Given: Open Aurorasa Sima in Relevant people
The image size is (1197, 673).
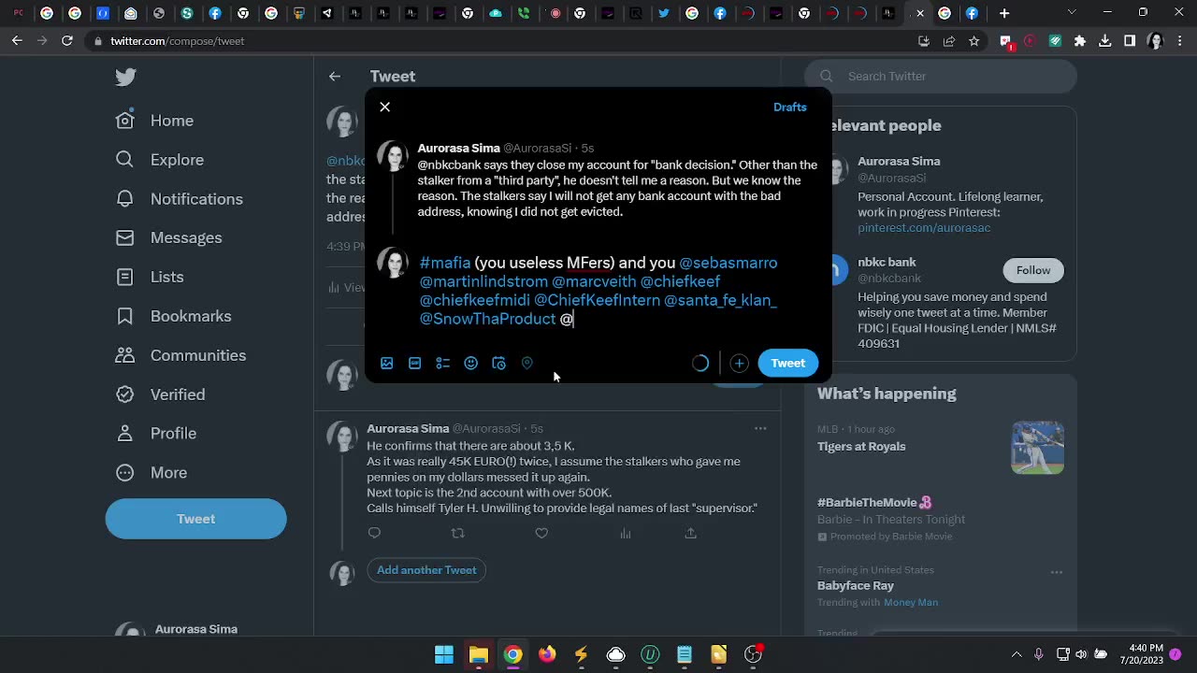Looking at the screenshot, I should (x=899, y=161).
